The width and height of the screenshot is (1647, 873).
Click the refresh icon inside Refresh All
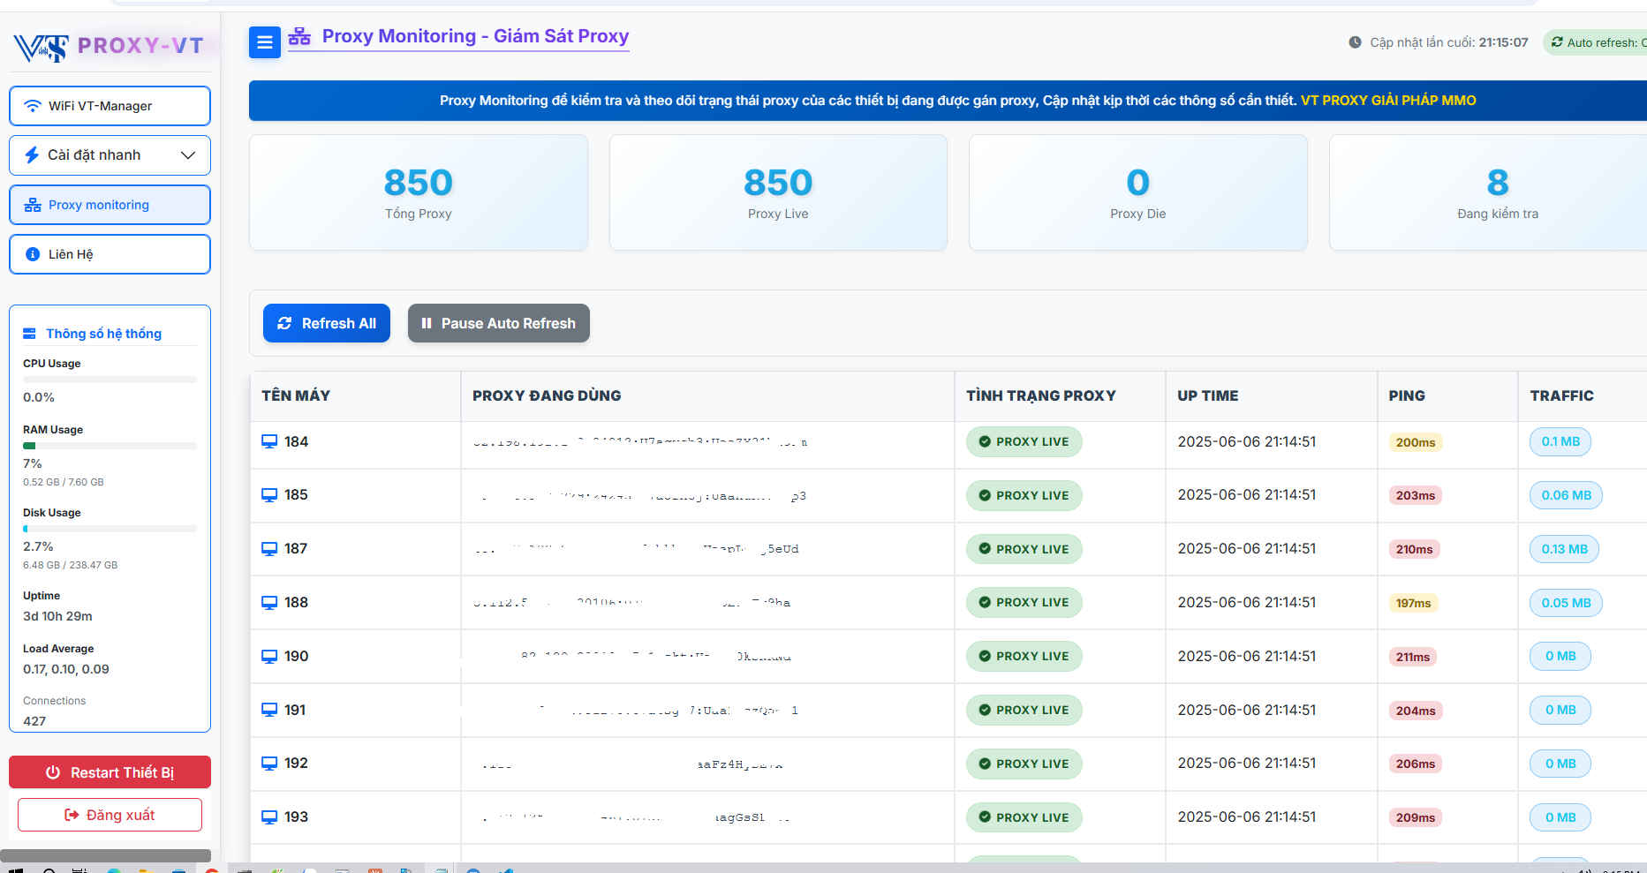coord(283,323)
